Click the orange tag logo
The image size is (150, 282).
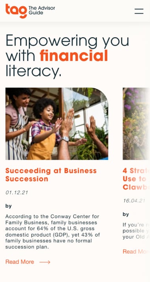click(x=16, y=11)
